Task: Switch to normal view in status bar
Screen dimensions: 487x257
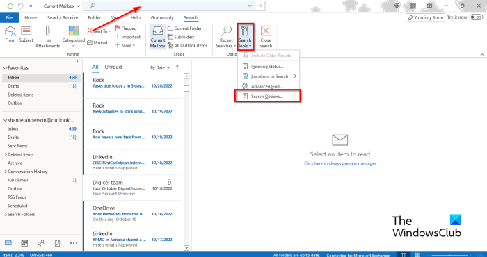Action: coord(404,255)
